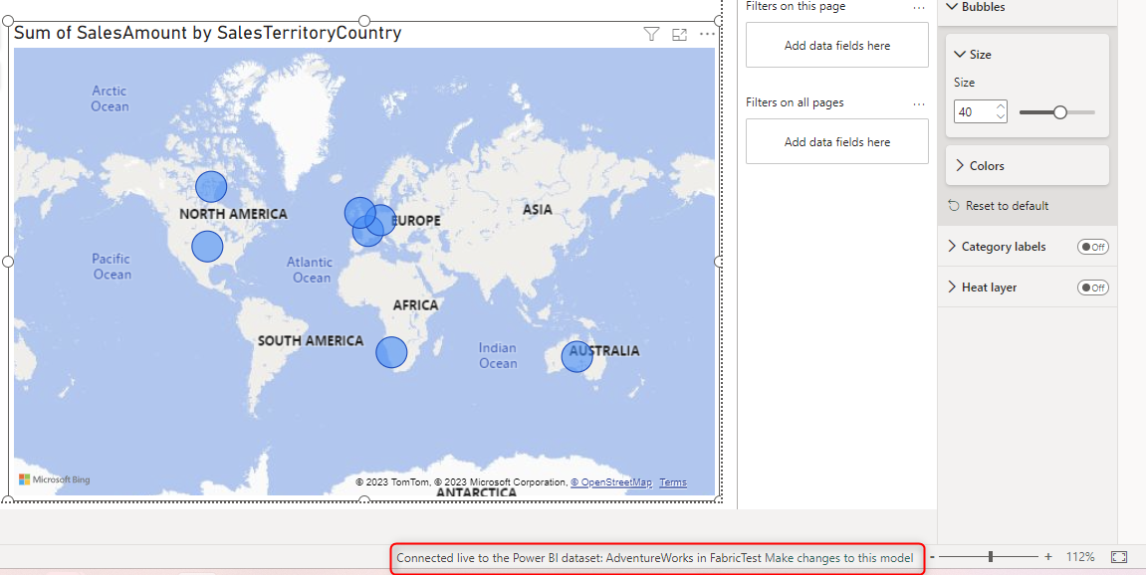The width and height of the screenshot is (1146, 575).
Task: Turn on the Heat layer toggle
Action: pyautogui.click(x=1092, y=287)
